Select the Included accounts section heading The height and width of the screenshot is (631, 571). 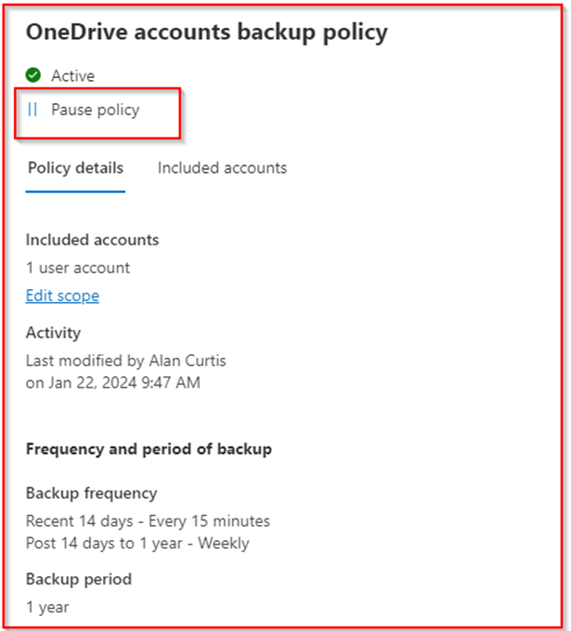coord(92,240)
